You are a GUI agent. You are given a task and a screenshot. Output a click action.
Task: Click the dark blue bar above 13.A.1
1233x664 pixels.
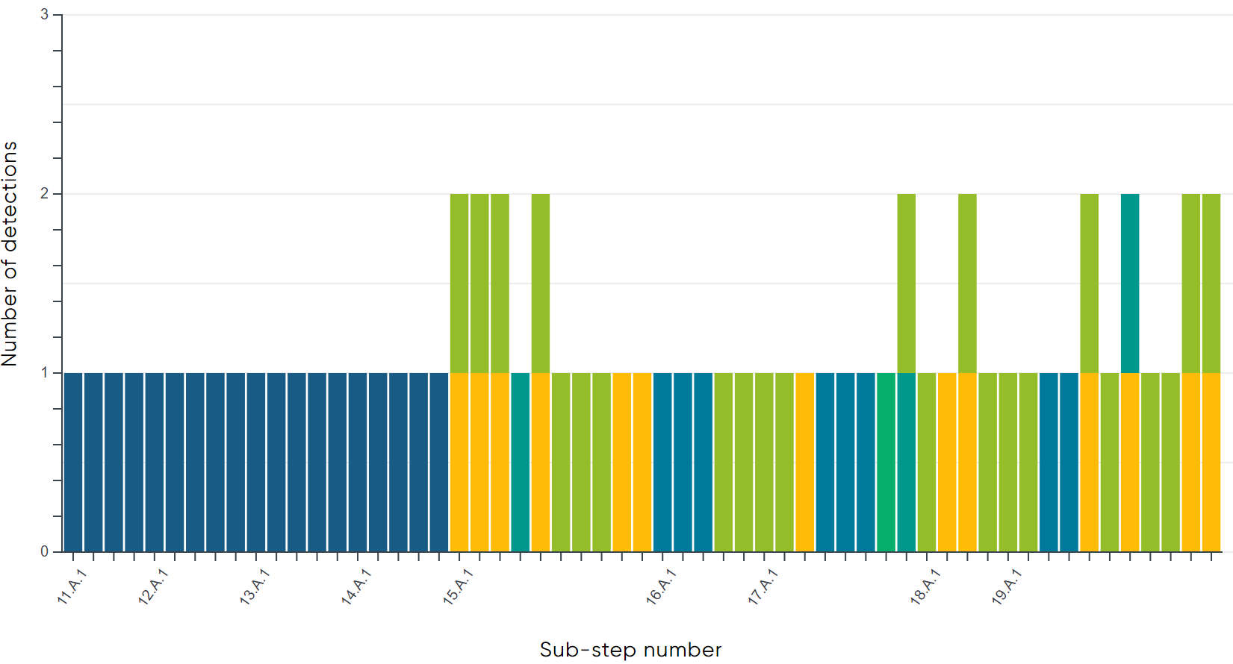coord(256,463)
